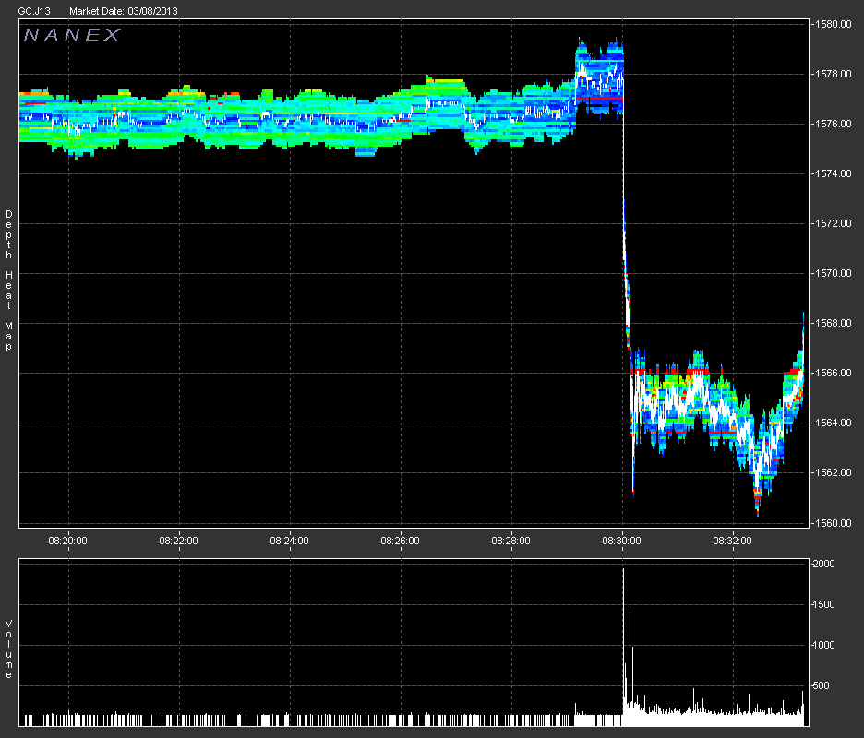Click the 08:20:00 time axis label
This screenshot has height=738, width=864.
point(67,541)
